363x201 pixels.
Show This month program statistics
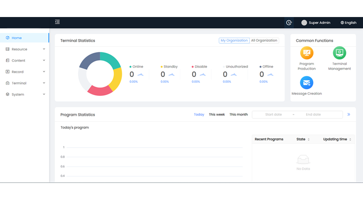238,114
